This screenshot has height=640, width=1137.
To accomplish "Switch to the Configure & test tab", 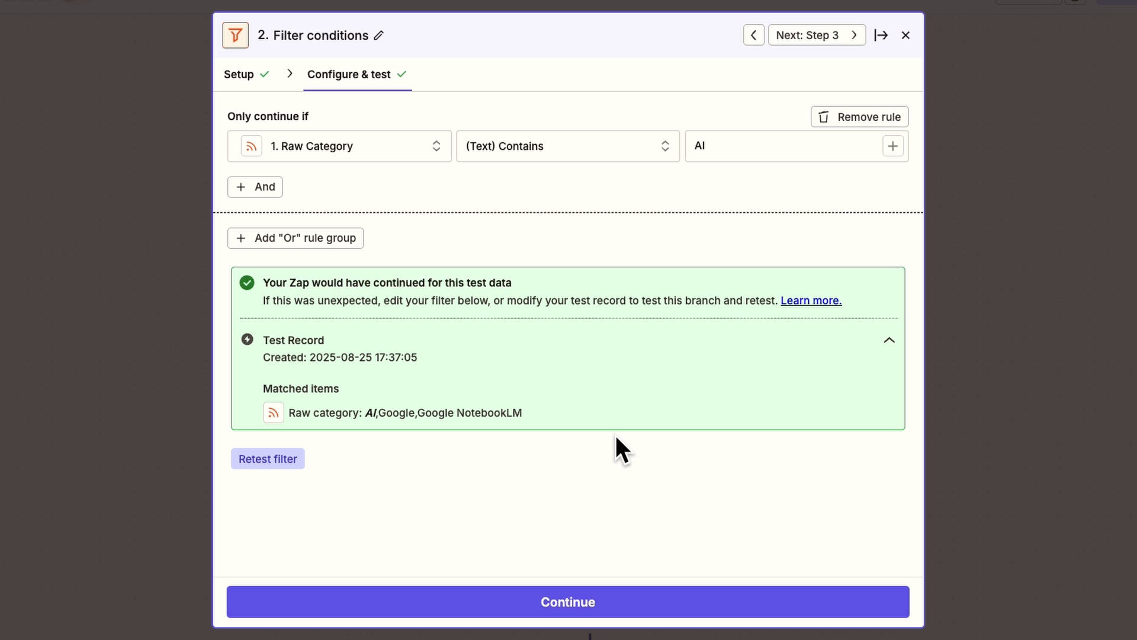I will pyautogui.click(x=349, y=74).
